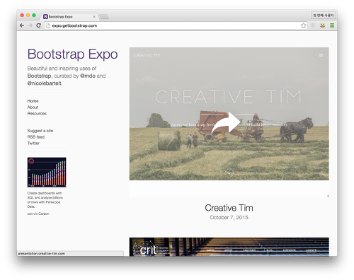
Task: Click Suggest a site link
Action: coord(40,131)
